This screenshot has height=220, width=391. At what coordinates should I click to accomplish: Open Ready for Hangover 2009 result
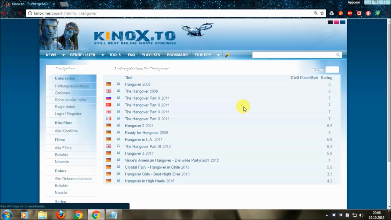pyautogui.click(x=146, y=133)
